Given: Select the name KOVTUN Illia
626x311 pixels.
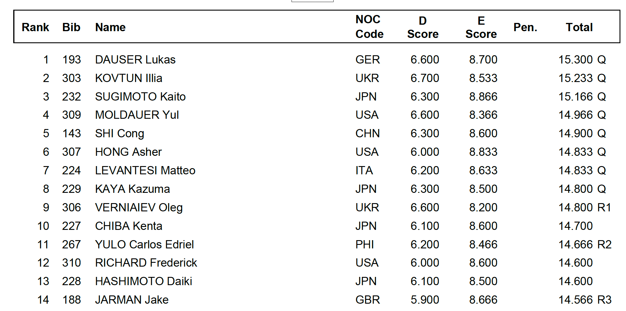Looking at the screenshot, I should 129,78.
